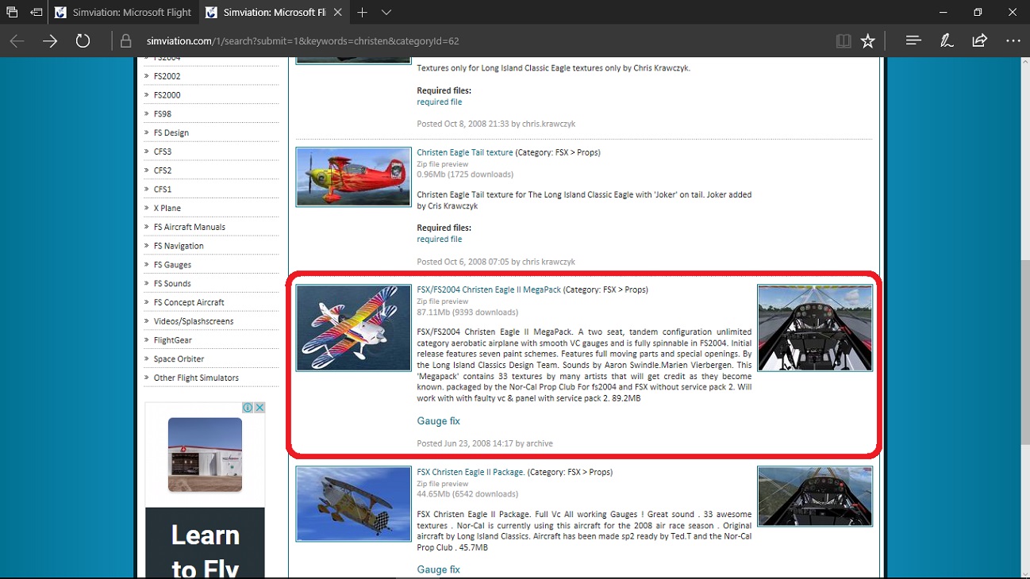The width and height of the screenshot is (1030, 579).
Task: Close the sidebar advertisement
Action: (259, 408)
